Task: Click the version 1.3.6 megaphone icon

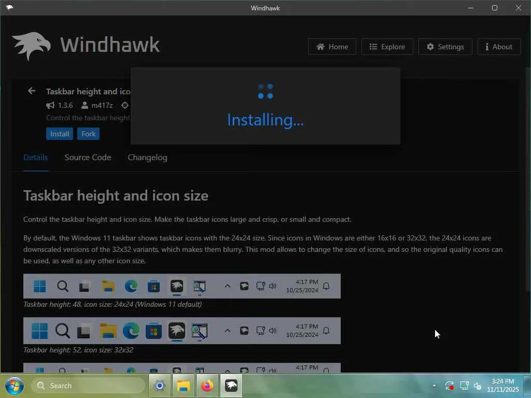Action: point(50,105)
